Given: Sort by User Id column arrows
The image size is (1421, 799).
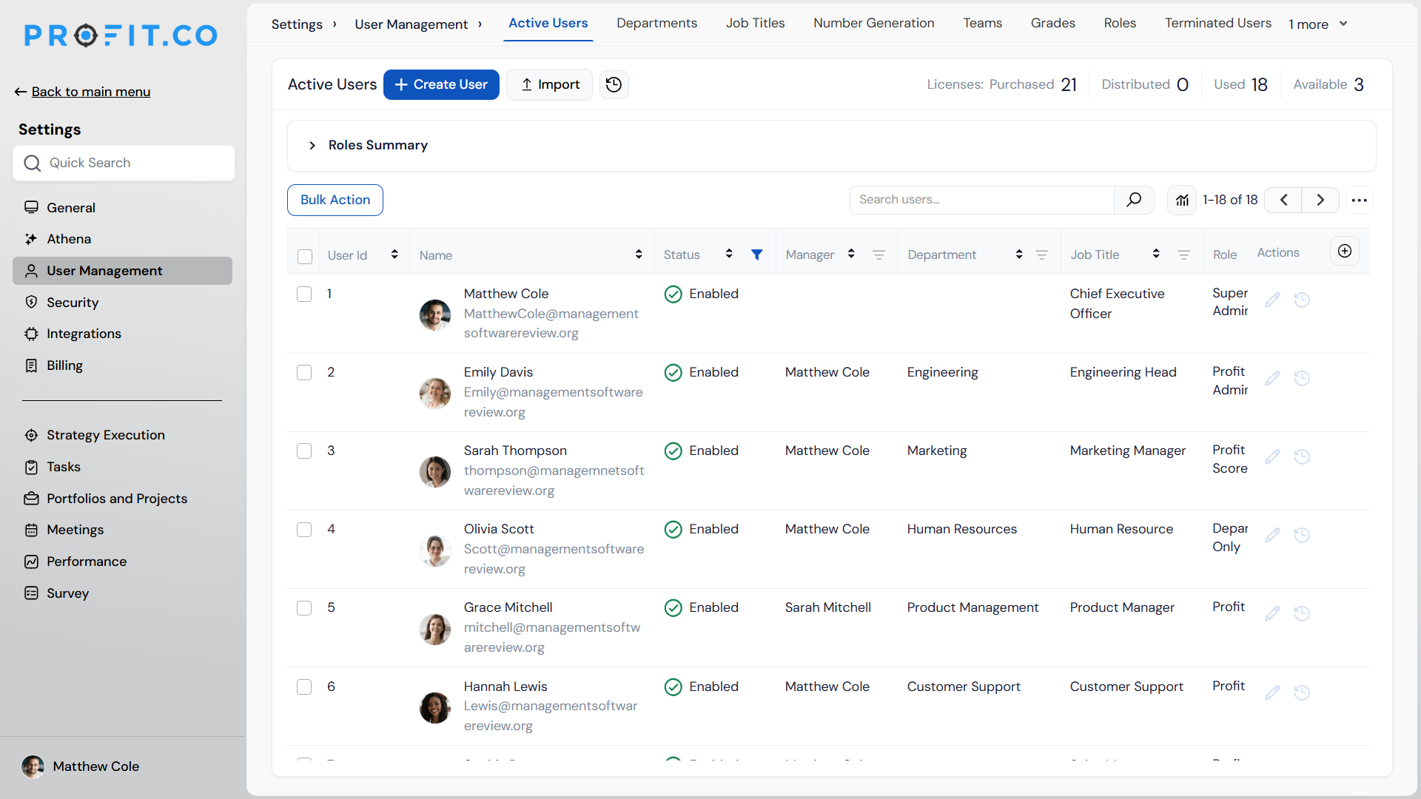Looking at the screenshot, I should (394, 254).
